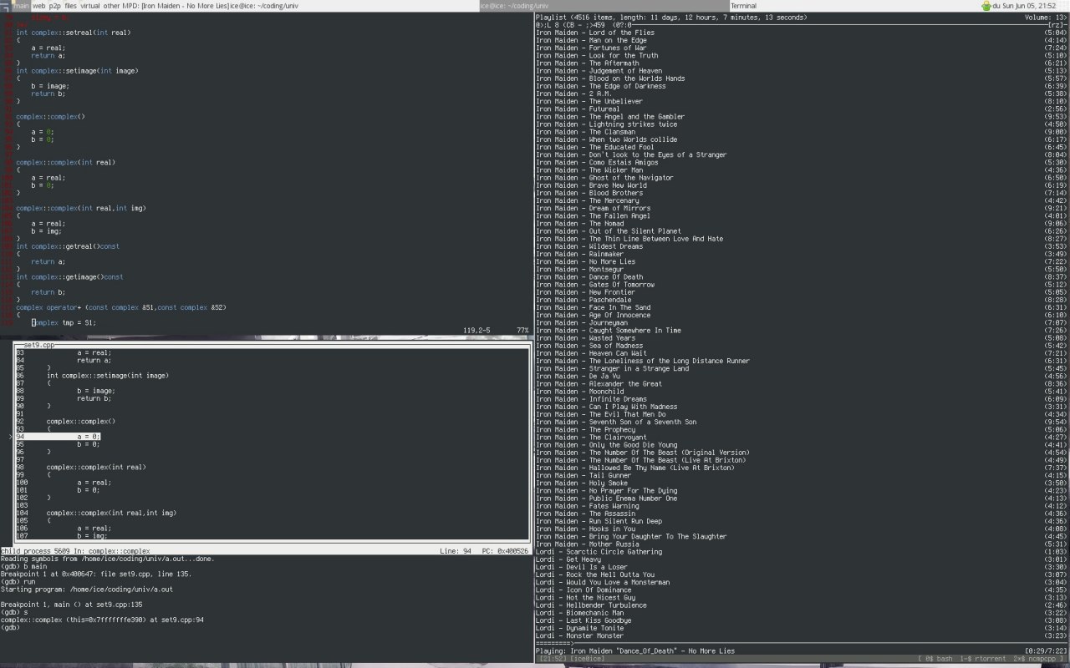Click the Volume indicator in ncmpcpp header

pos(1044,18)
